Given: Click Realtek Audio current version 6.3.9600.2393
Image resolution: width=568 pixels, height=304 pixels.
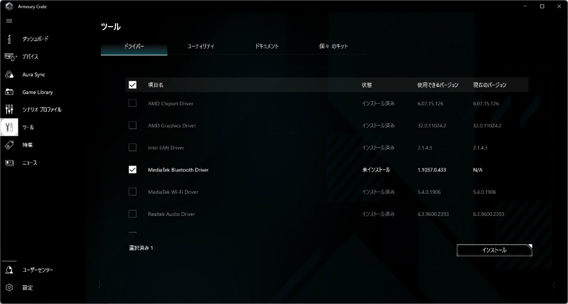Looking at the screenshot, I should (488, 214).
